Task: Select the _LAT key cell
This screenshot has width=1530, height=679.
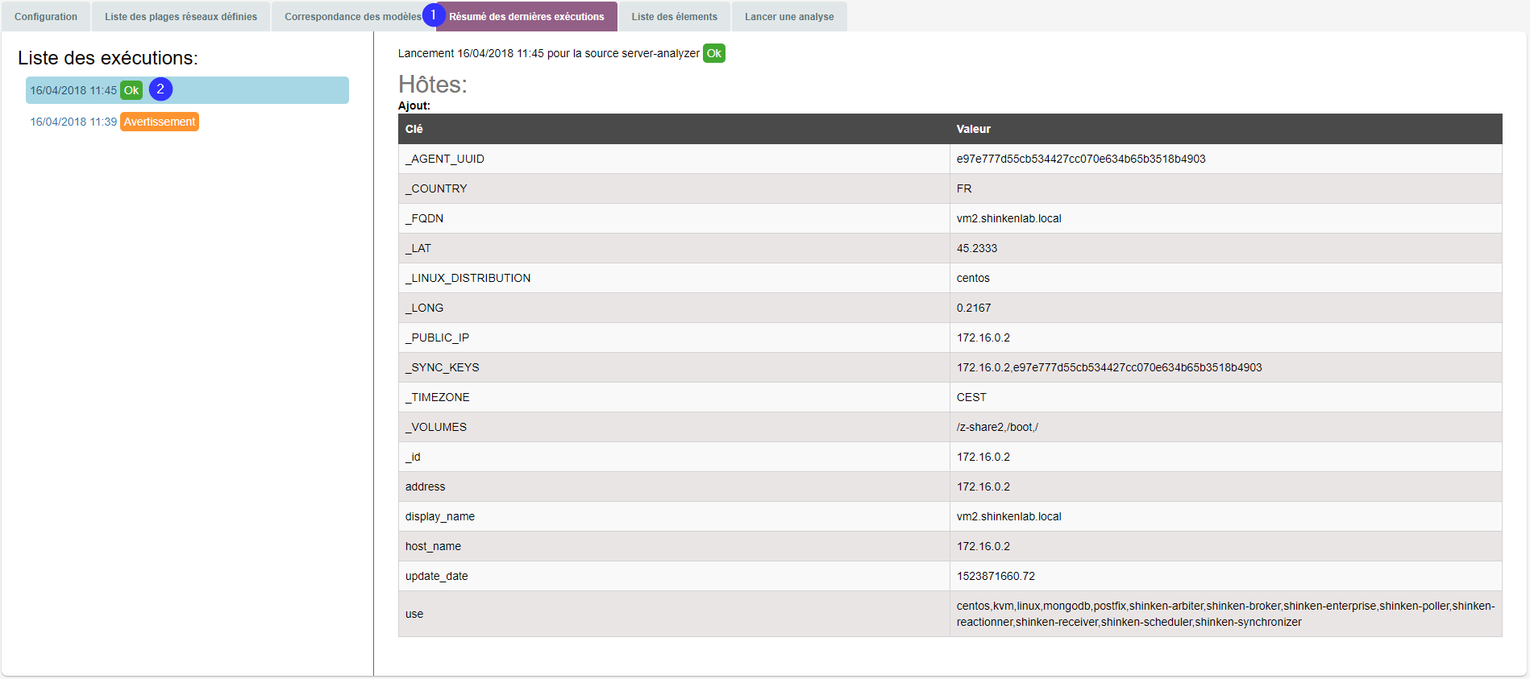Action: click(x=674, y=248)
